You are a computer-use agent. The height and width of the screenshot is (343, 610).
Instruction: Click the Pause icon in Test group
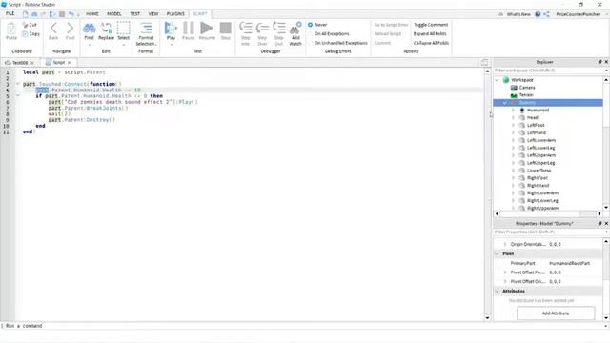189,28
